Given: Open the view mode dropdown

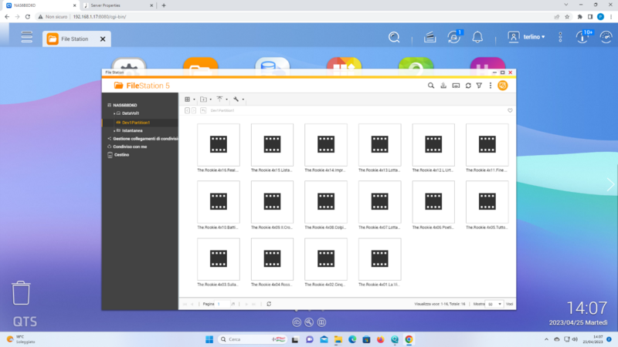Looking at the screenshot, I should pos(188,99).
